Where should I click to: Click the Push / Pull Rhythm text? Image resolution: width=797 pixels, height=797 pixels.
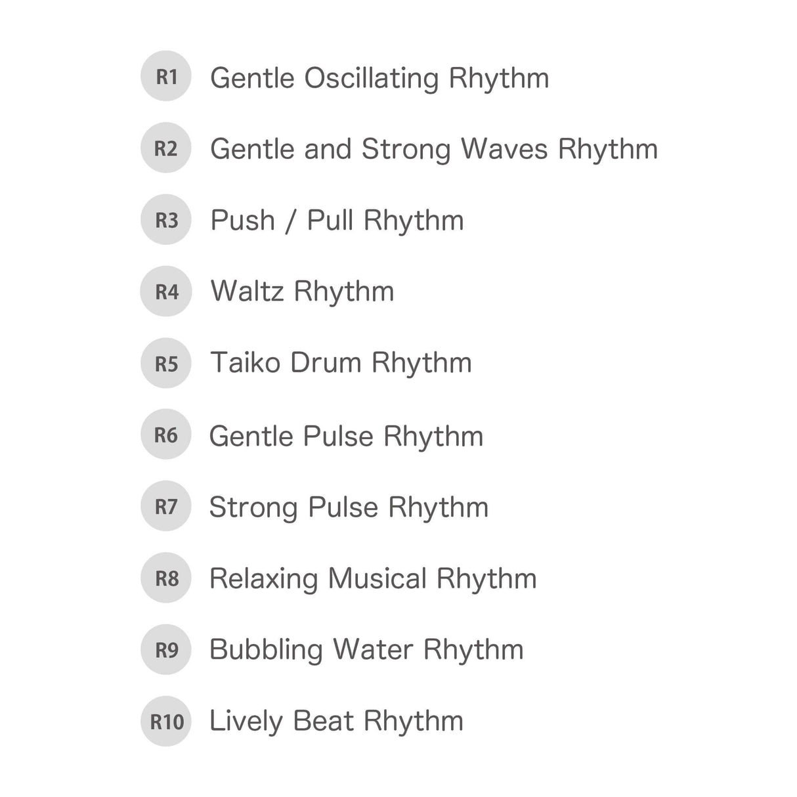[x=337, y=221]
